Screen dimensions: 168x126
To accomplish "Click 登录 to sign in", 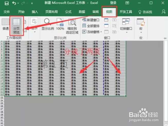I will 113,3.
